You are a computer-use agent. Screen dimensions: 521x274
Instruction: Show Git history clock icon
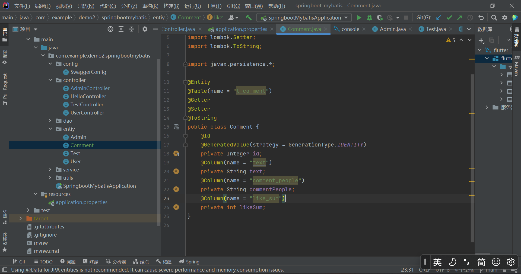[x=470, y=18]
